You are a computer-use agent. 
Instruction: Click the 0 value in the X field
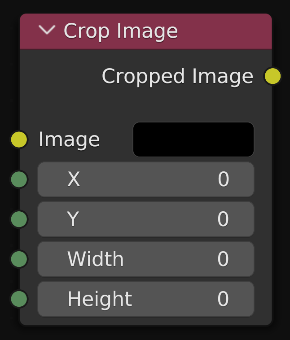coord(224,179)
